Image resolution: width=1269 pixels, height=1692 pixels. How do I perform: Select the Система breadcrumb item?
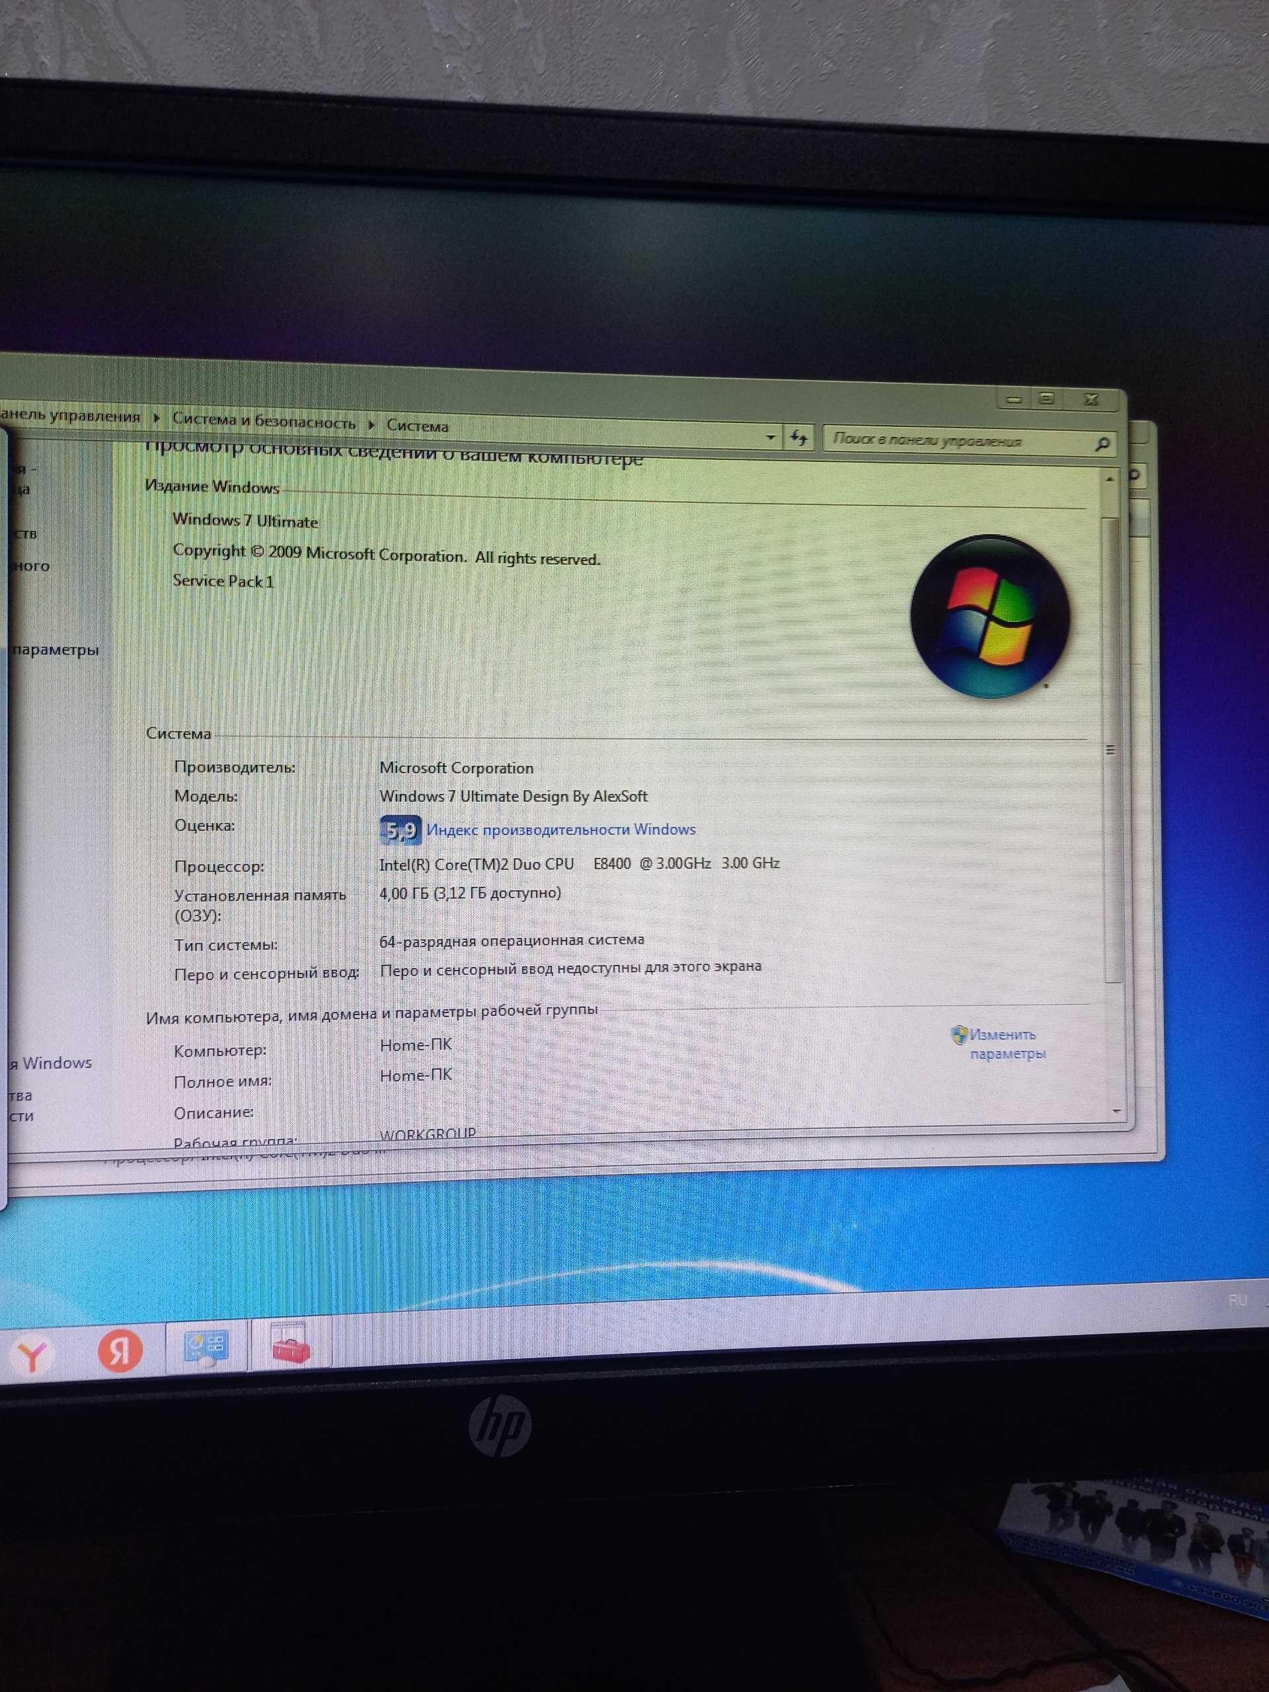(417, 426)
